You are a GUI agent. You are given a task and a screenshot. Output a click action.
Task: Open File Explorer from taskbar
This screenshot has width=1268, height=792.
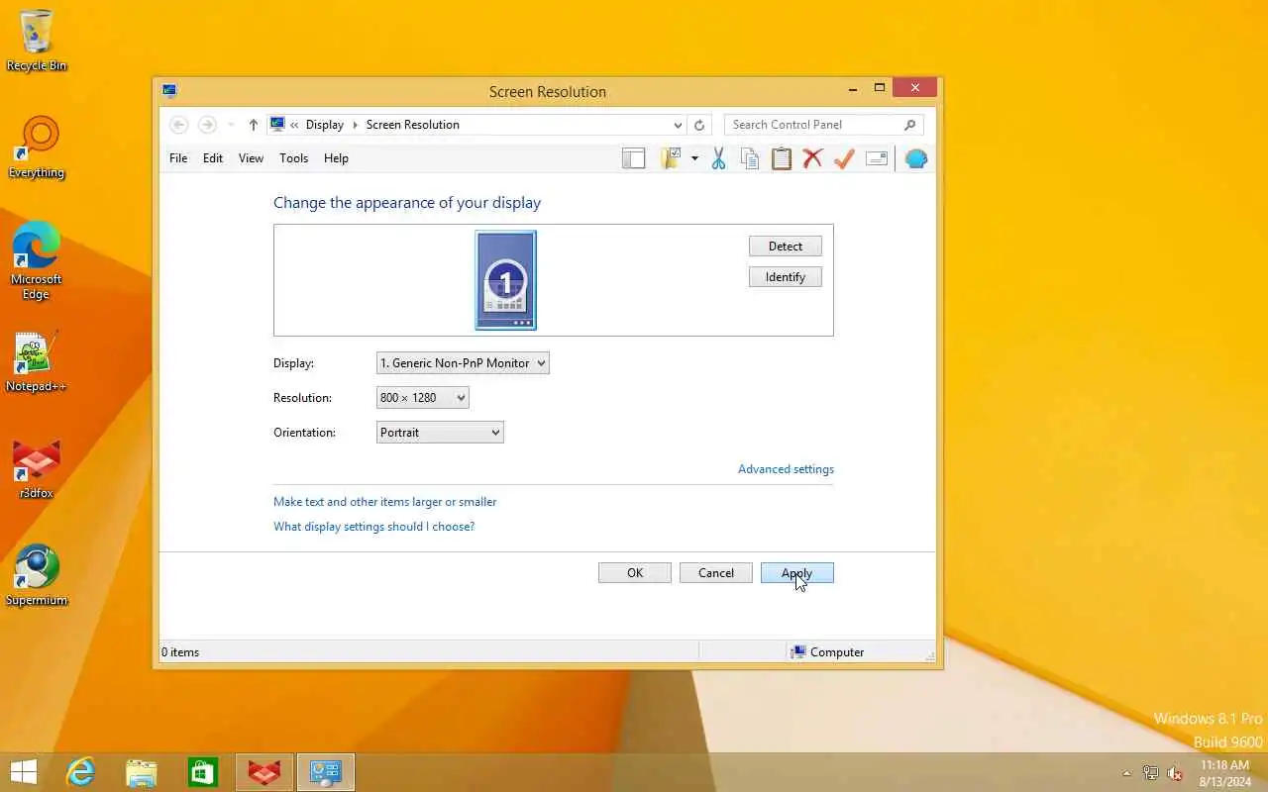[142, 772]
